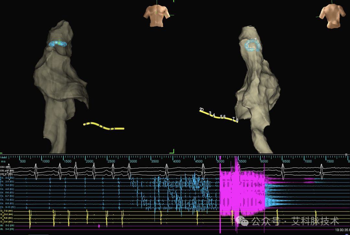
Task: Select the ablation D-2 (29) channel label
Action: (x=7, y=225)
